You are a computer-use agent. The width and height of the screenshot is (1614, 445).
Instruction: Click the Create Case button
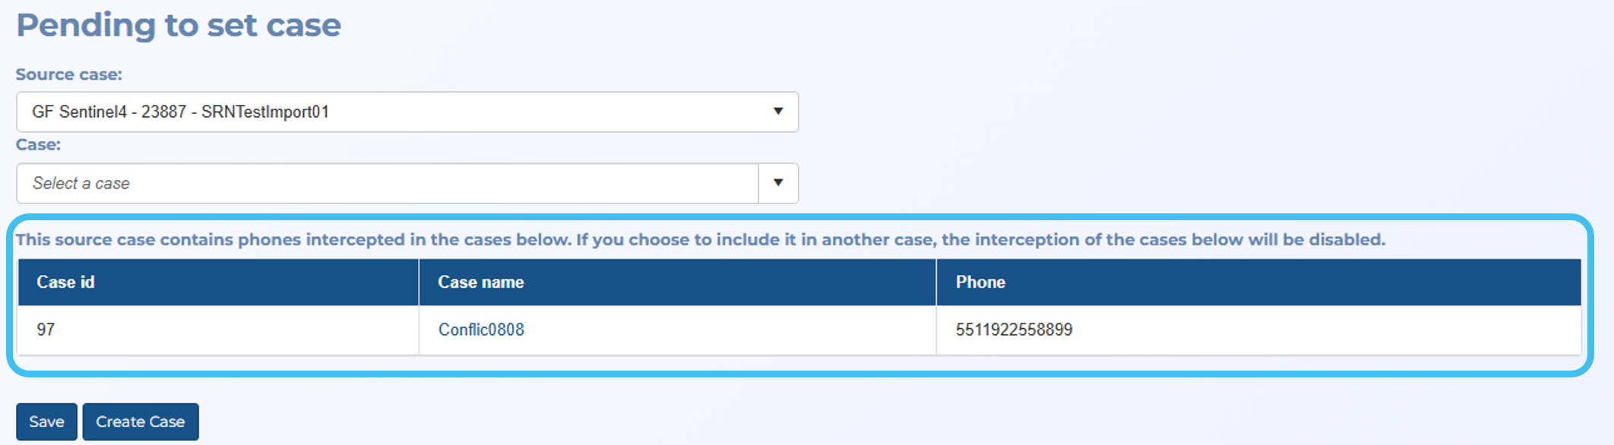point(141,421)
